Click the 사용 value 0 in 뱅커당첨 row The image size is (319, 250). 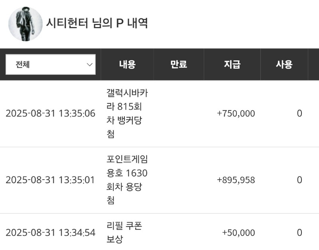click(299, 113)
